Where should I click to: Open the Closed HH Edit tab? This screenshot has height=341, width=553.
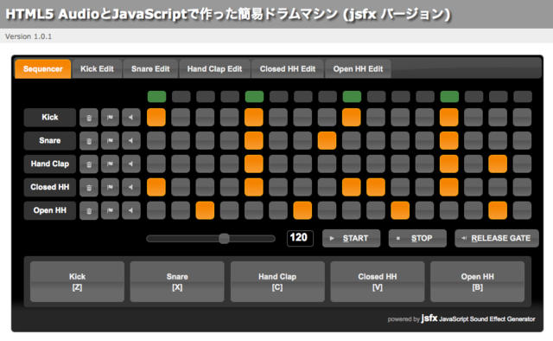[288, 69]
